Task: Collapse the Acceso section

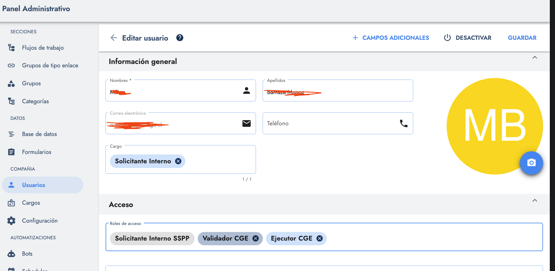Action: 535,201
